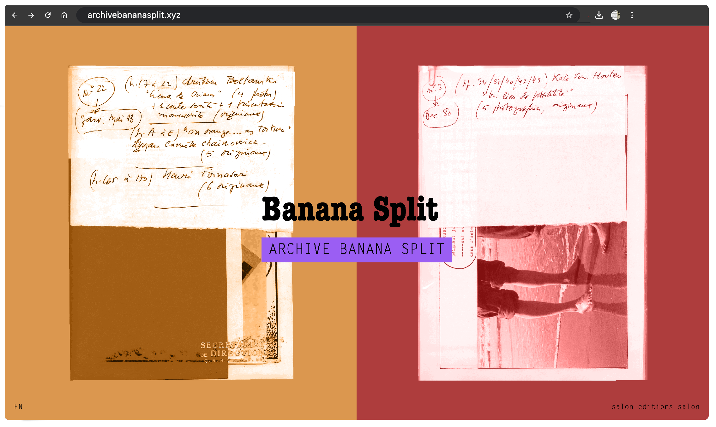This screenshot has height=427, width=716.
Task: Switch language with the EN link
Action: (18, 407)
